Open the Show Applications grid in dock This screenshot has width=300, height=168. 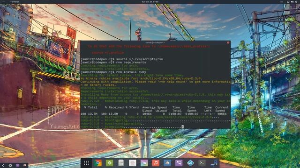click(86, 163)
